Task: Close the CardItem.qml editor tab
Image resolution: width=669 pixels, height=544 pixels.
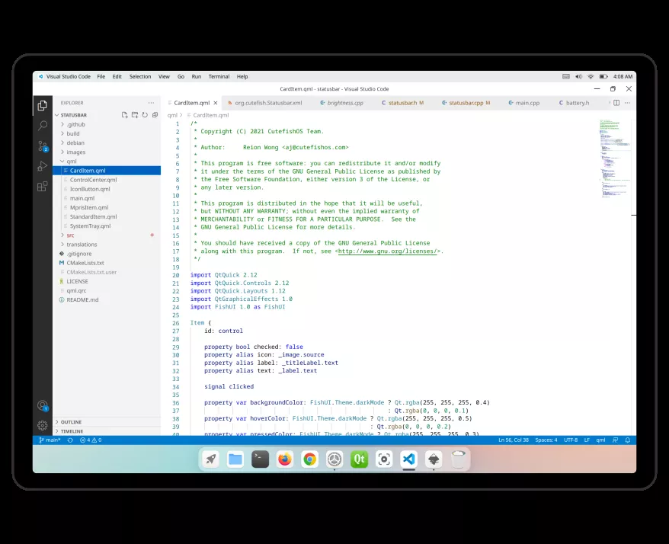Action: (x=216, y=103)
